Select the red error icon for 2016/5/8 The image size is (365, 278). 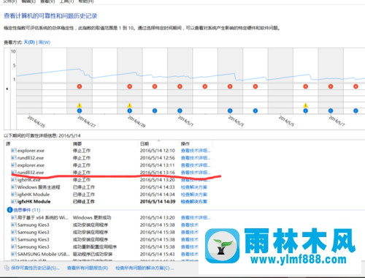356,86
